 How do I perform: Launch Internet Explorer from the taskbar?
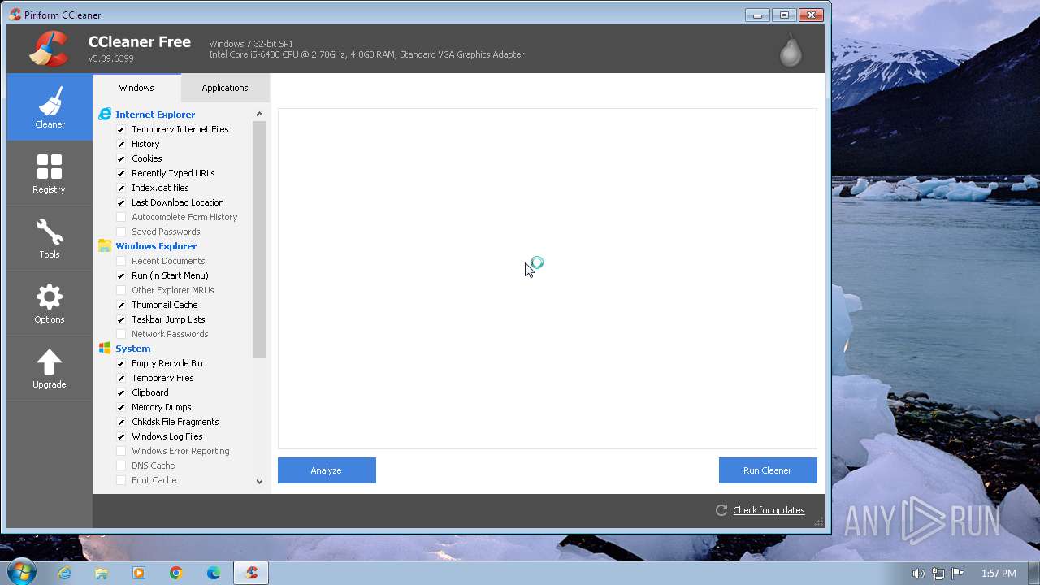coord(64,573)
